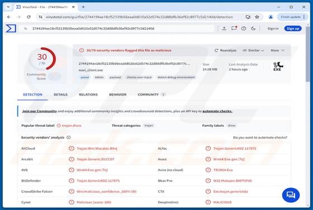The image size is (313, 210).
Task: Open Chrome menu three dots
Action: coord(304,17)
